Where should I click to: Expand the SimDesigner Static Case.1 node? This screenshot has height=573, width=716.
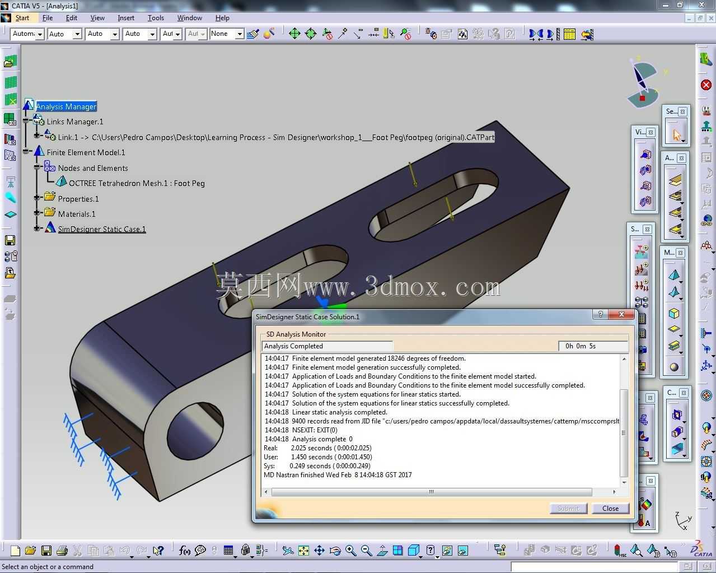pos(36,228)
